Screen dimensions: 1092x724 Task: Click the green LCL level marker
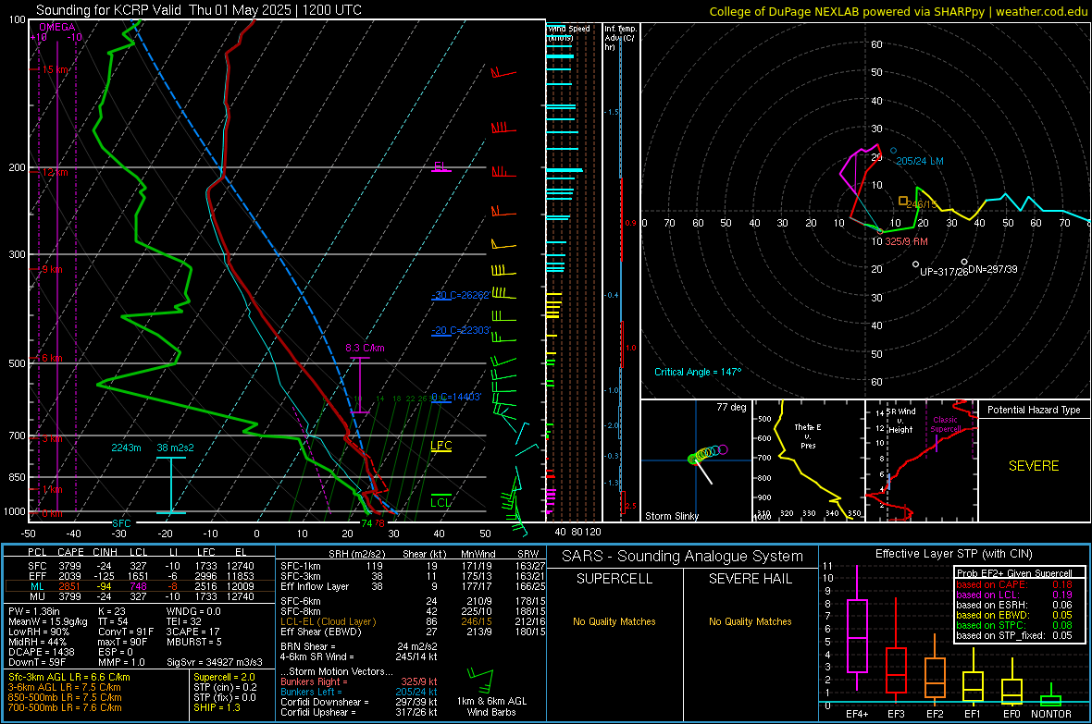point(441,502)
